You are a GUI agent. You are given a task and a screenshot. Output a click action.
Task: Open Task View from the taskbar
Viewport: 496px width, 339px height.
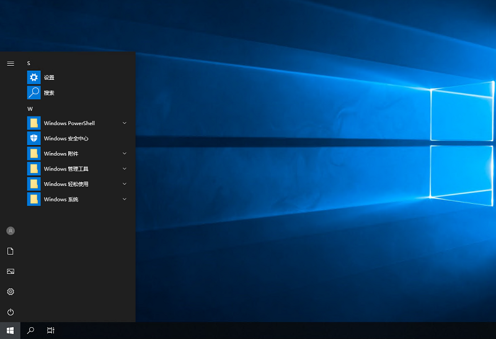point(51,331)
